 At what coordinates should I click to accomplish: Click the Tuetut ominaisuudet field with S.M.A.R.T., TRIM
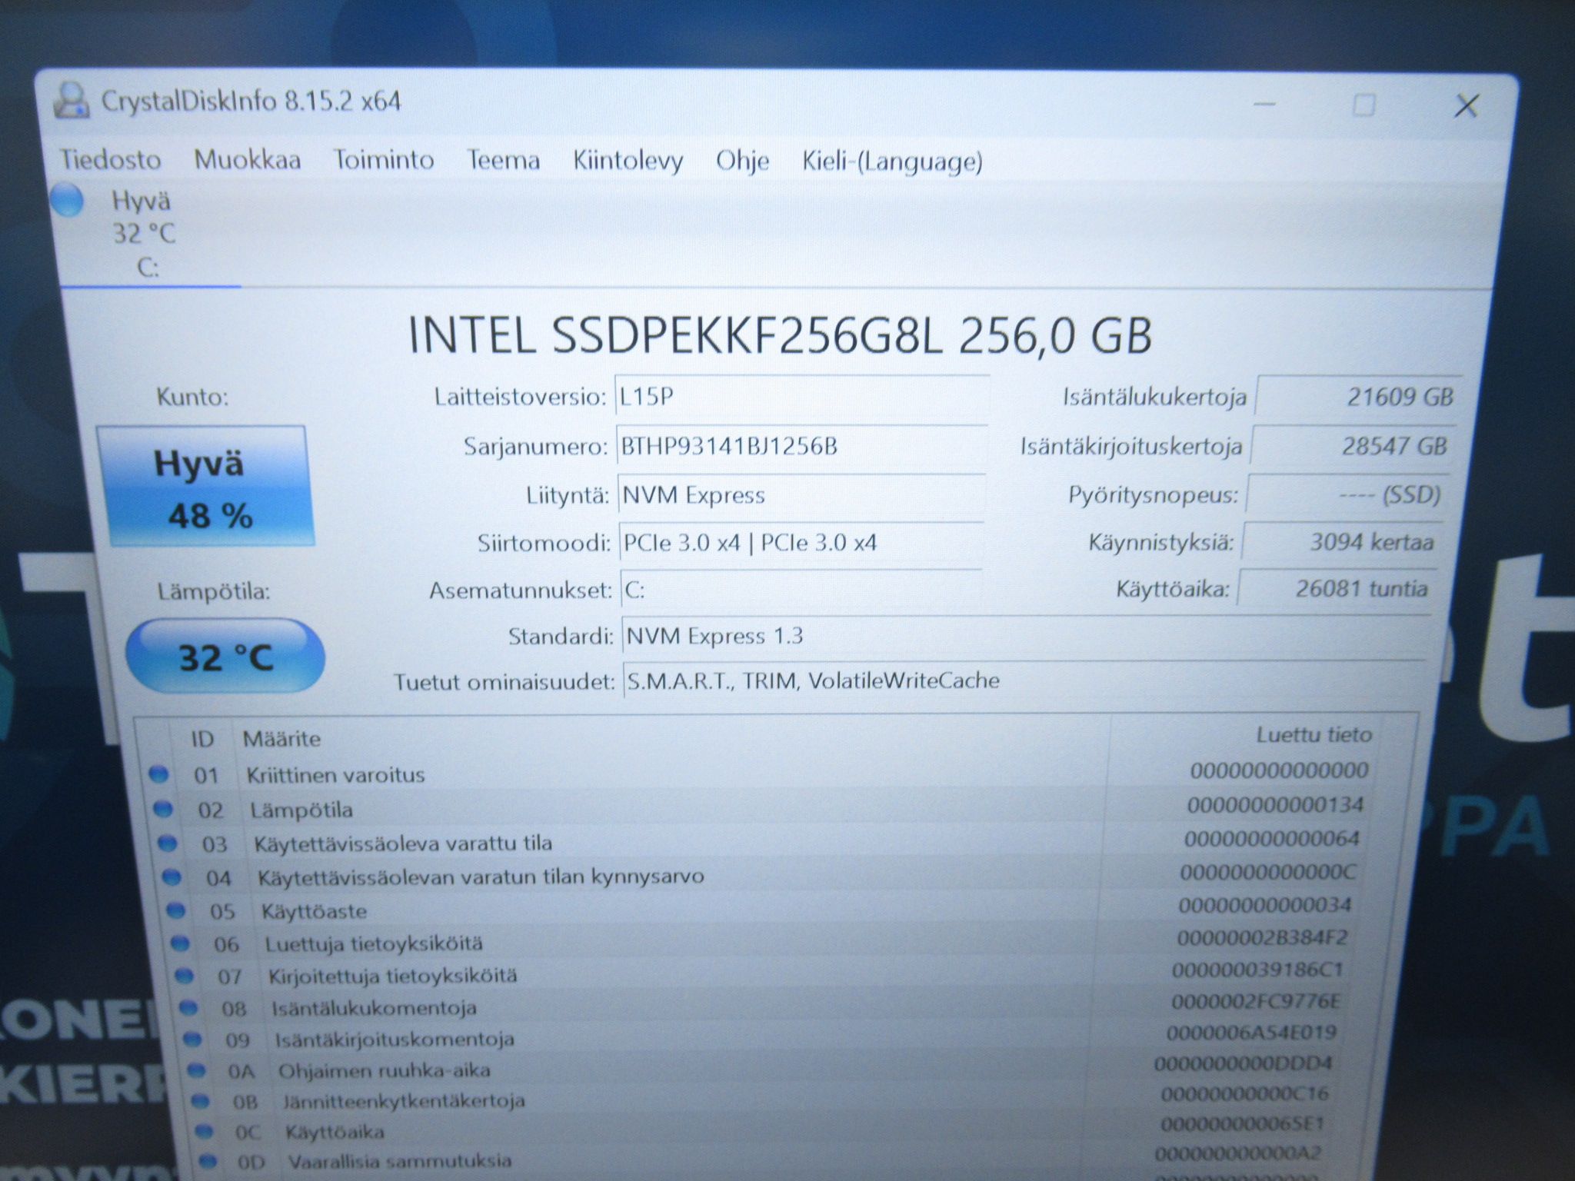click(1026, 681)
